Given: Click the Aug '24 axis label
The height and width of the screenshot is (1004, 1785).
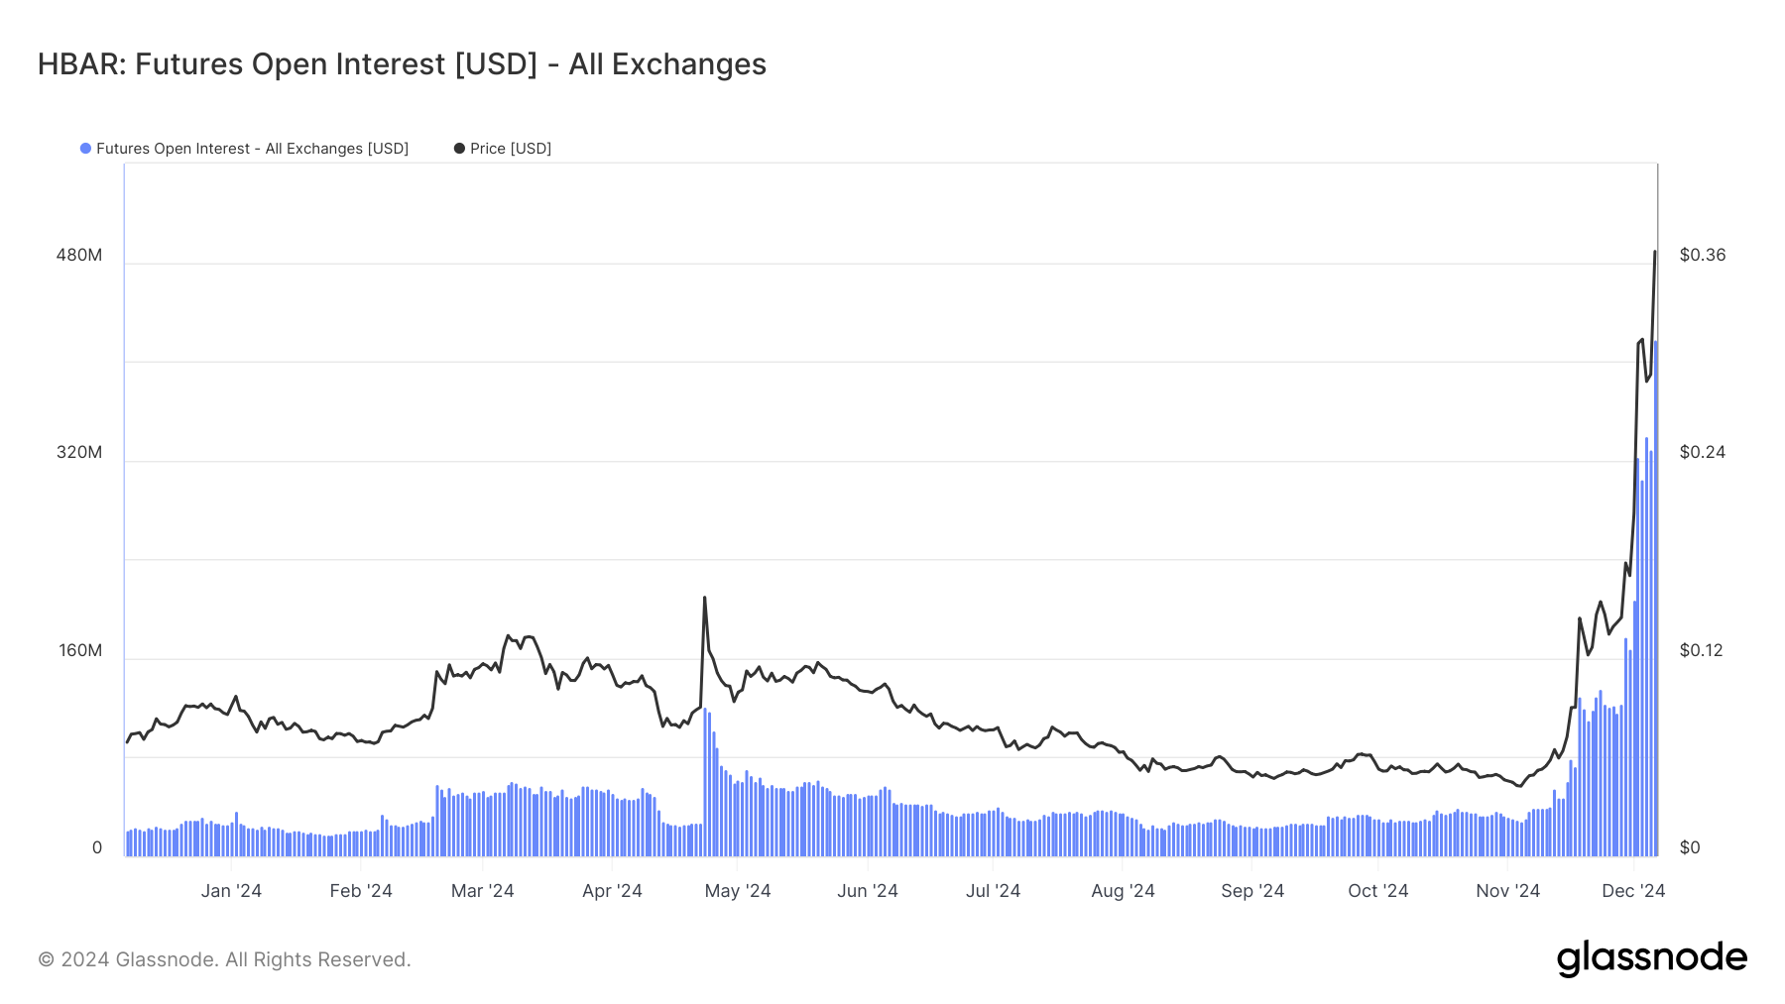Looking at the screenshot, I should click(x=1123, y=891).
